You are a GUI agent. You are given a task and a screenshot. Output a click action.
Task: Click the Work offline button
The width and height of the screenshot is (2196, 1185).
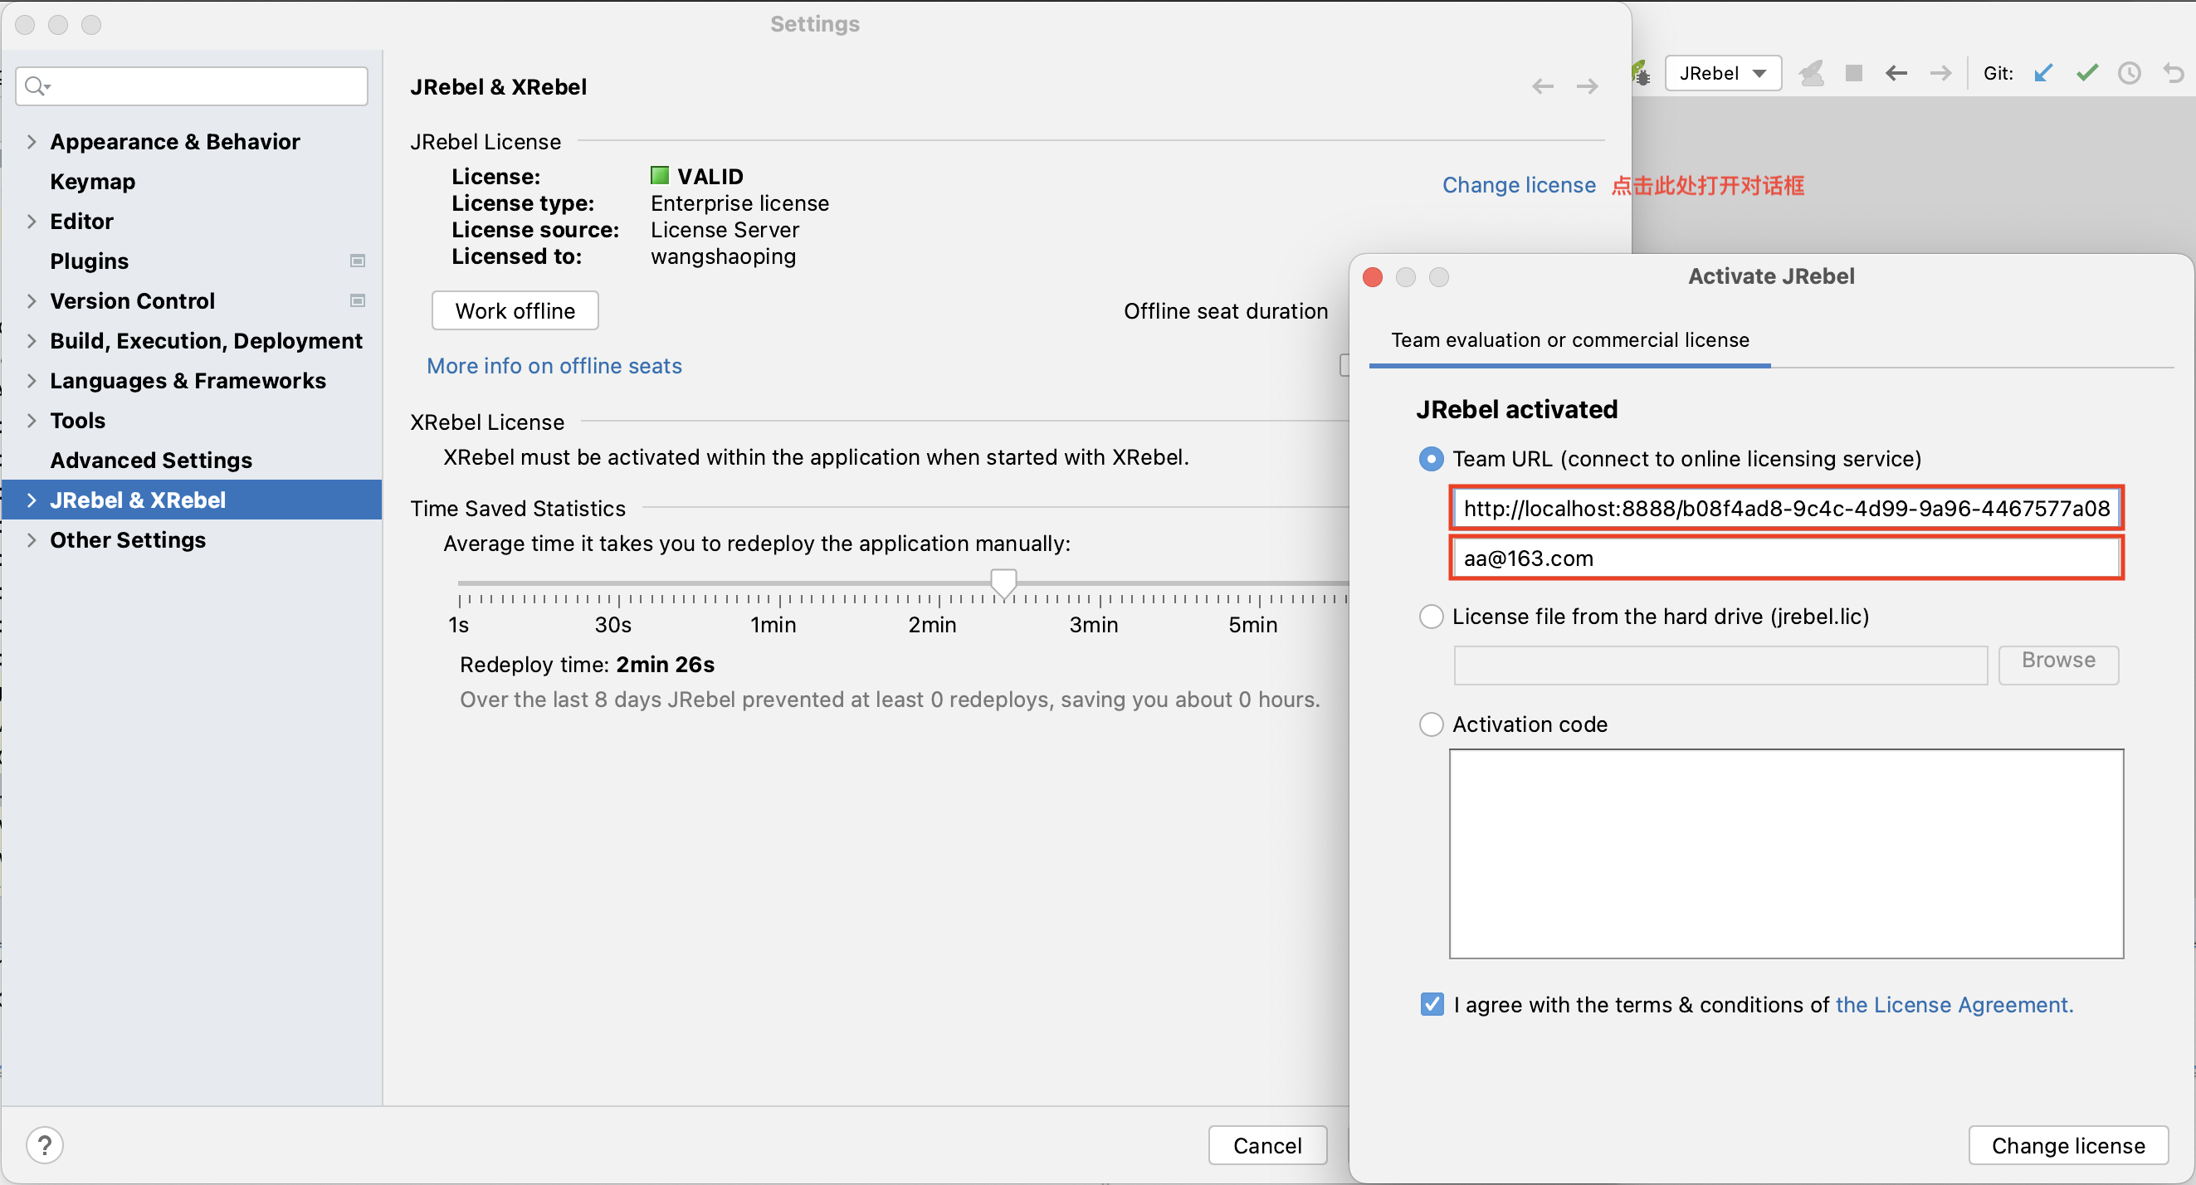(x=515, y=311)
